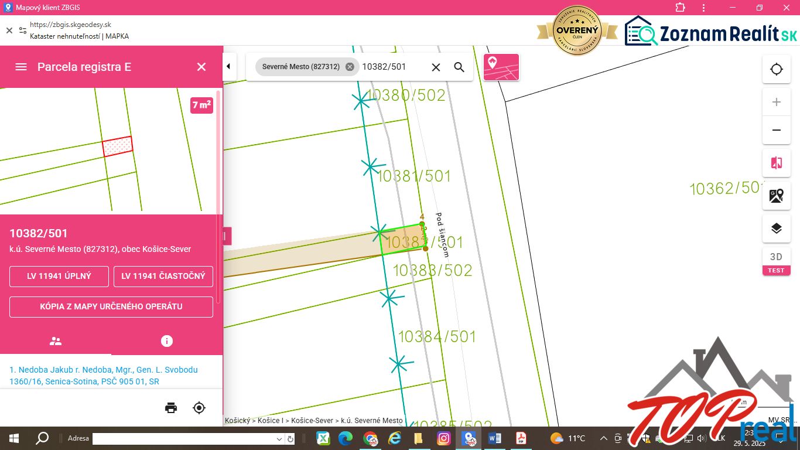Image resolution: width=800 pixels, height=450 pixels.
Task: Collapse the side panel with the arrow
Action: (228, 67)
